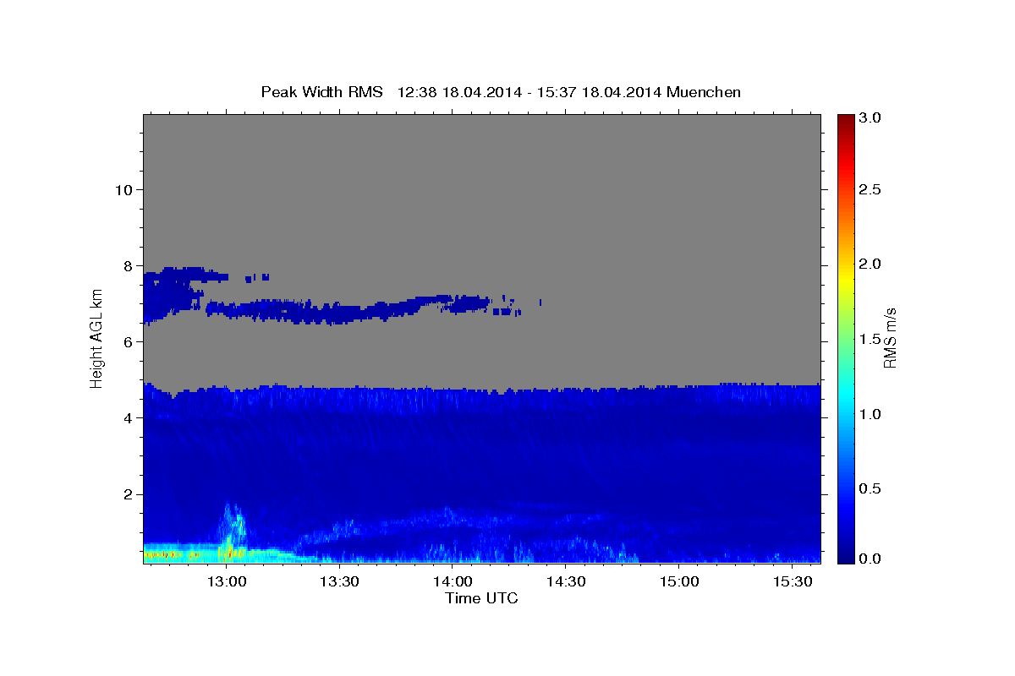Click the cyan region of the colorbar
The image size is (1015, 676).
(846, 397)
